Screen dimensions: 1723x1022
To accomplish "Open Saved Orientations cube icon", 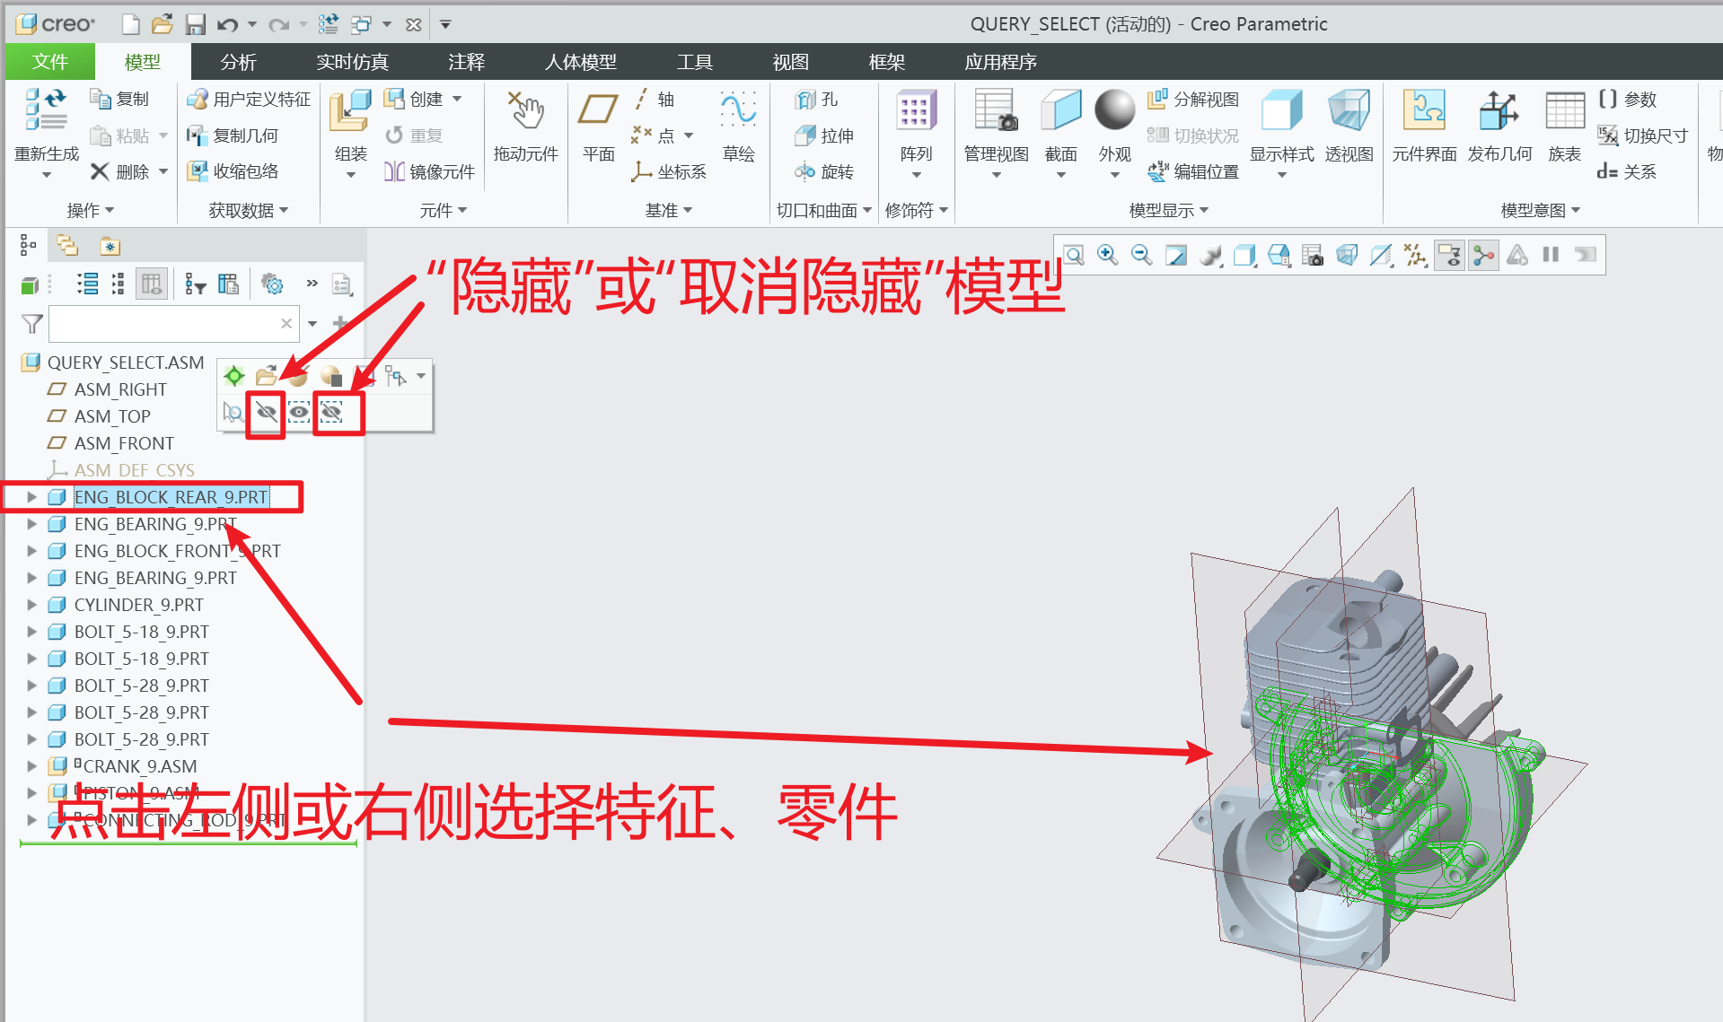I will (1279, 256).
